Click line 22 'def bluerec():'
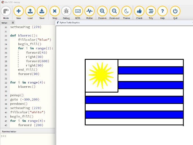Image resolution: width=193 pixels, height=145 pixels. coord(24,35)
